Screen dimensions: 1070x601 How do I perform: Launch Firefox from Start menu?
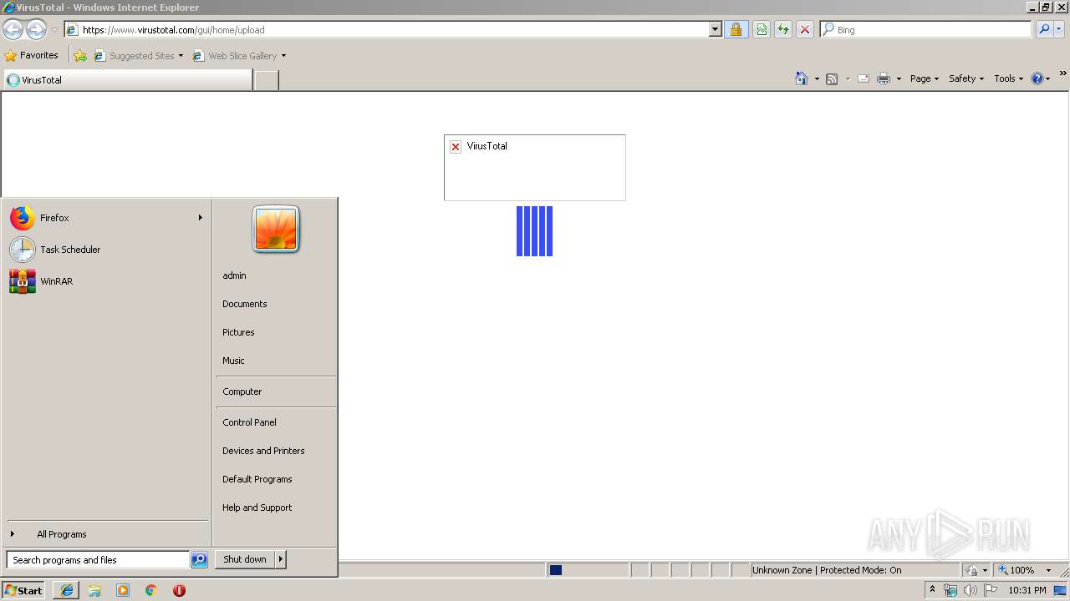[106, 218]
